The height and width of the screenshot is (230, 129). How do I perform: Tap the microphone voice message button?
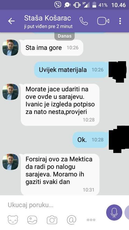(114, 212)
